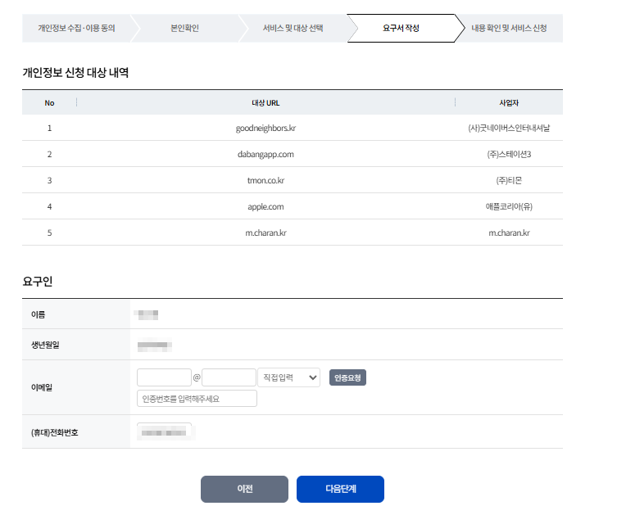Click the 애플코리아(유) business cell
The width and height of the screenshot is (617, 515).
(509, 207)
